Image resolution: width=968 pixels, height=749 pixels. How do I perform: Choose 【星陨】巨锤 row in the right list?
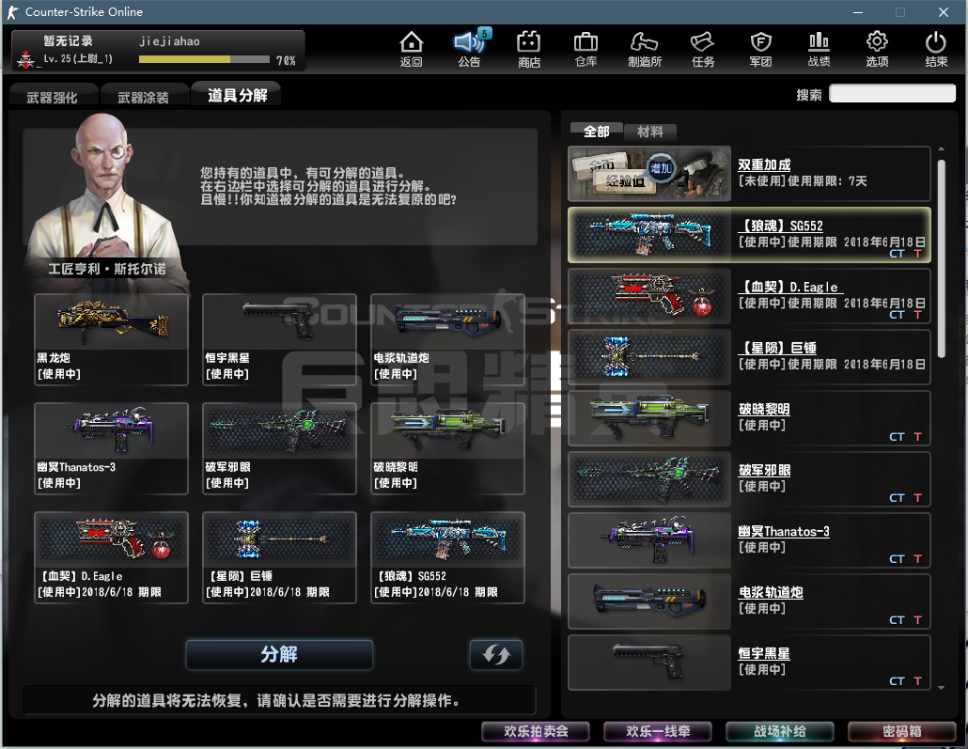click(x=749, y=357)
